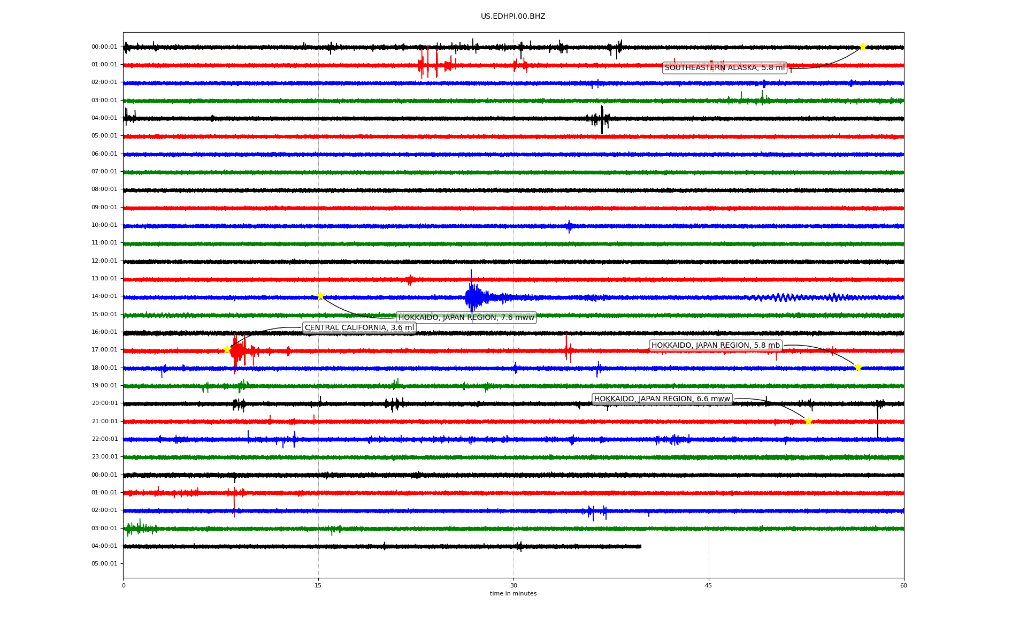Click the Southeastern Alaska earthquake star marker
This screenshot has width=1027, height=642.
(x=863, y=47)
